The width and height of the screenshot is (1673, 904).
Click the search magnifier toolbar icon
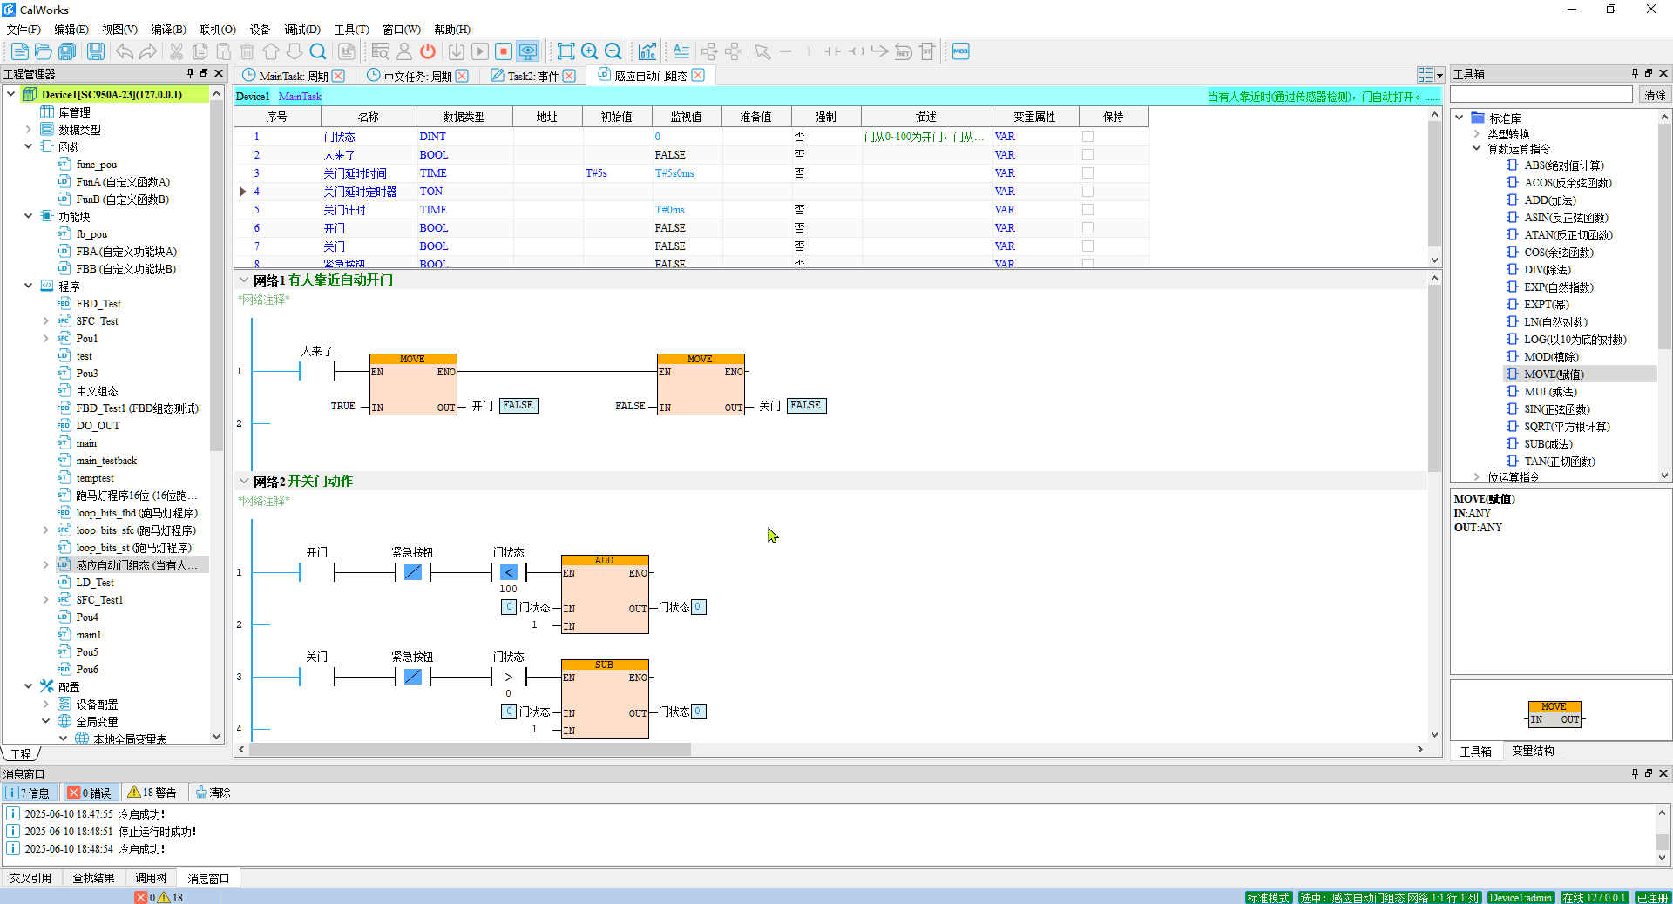[318, 51]
